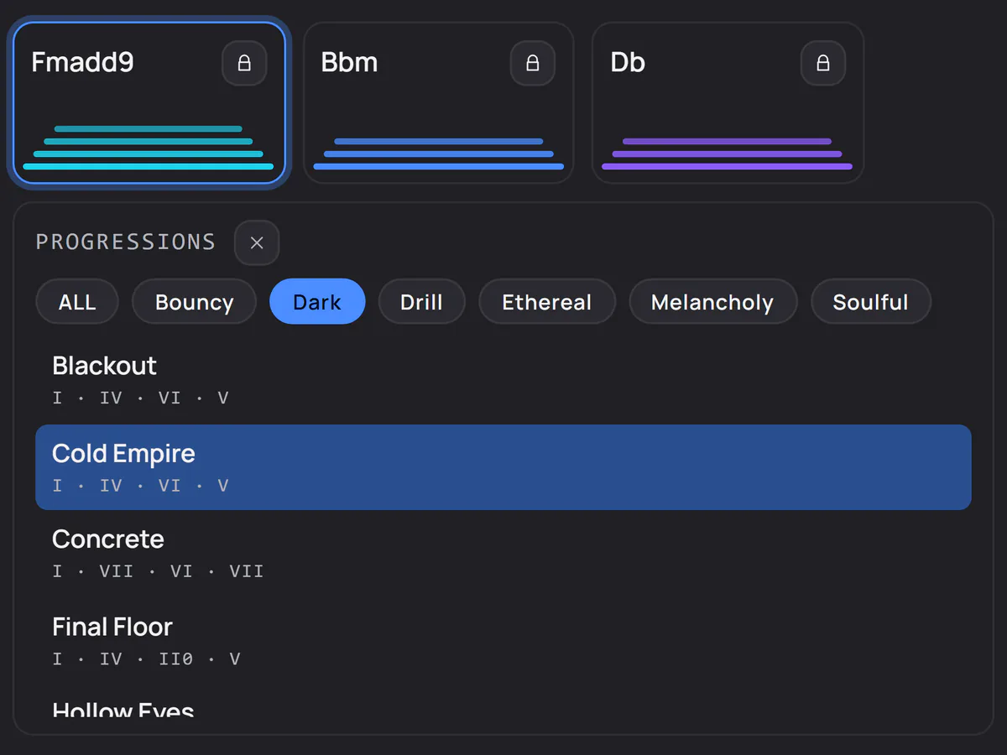Choose the Concrete progression
The width and height of the screenshot is (1007, 755).
pos(503,554)
